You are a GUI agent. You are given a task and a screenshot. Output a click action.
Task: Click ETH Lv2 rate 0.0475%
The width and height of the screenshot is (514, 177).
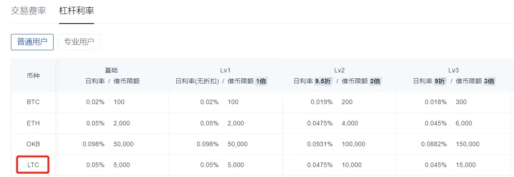[319, 123]
